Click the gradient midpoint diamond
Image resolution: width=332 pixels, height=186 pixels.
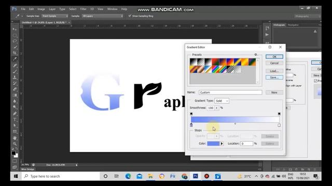tap(235, 124)
